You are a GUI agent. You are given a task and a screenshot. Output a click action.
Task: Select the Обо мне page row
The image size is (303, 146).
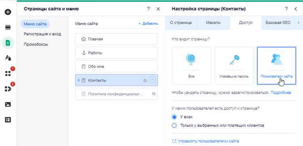click(116, 66)
